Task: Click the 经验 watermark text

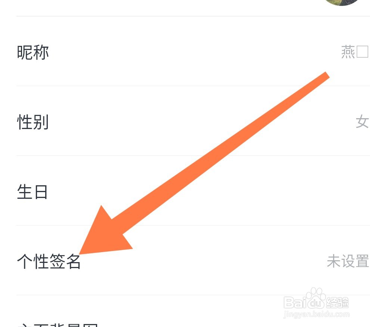Action: tap(337, 302)
